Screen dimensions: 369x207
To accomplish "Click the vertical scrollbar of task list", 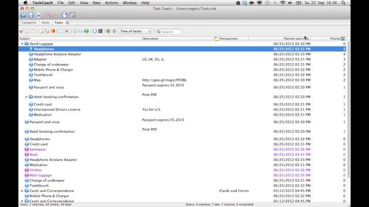I will (x=348, y=110).
